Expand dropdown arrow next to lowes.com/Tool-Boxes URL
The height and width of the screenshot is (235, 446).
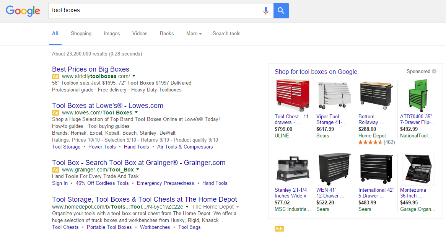coord(136,113)
